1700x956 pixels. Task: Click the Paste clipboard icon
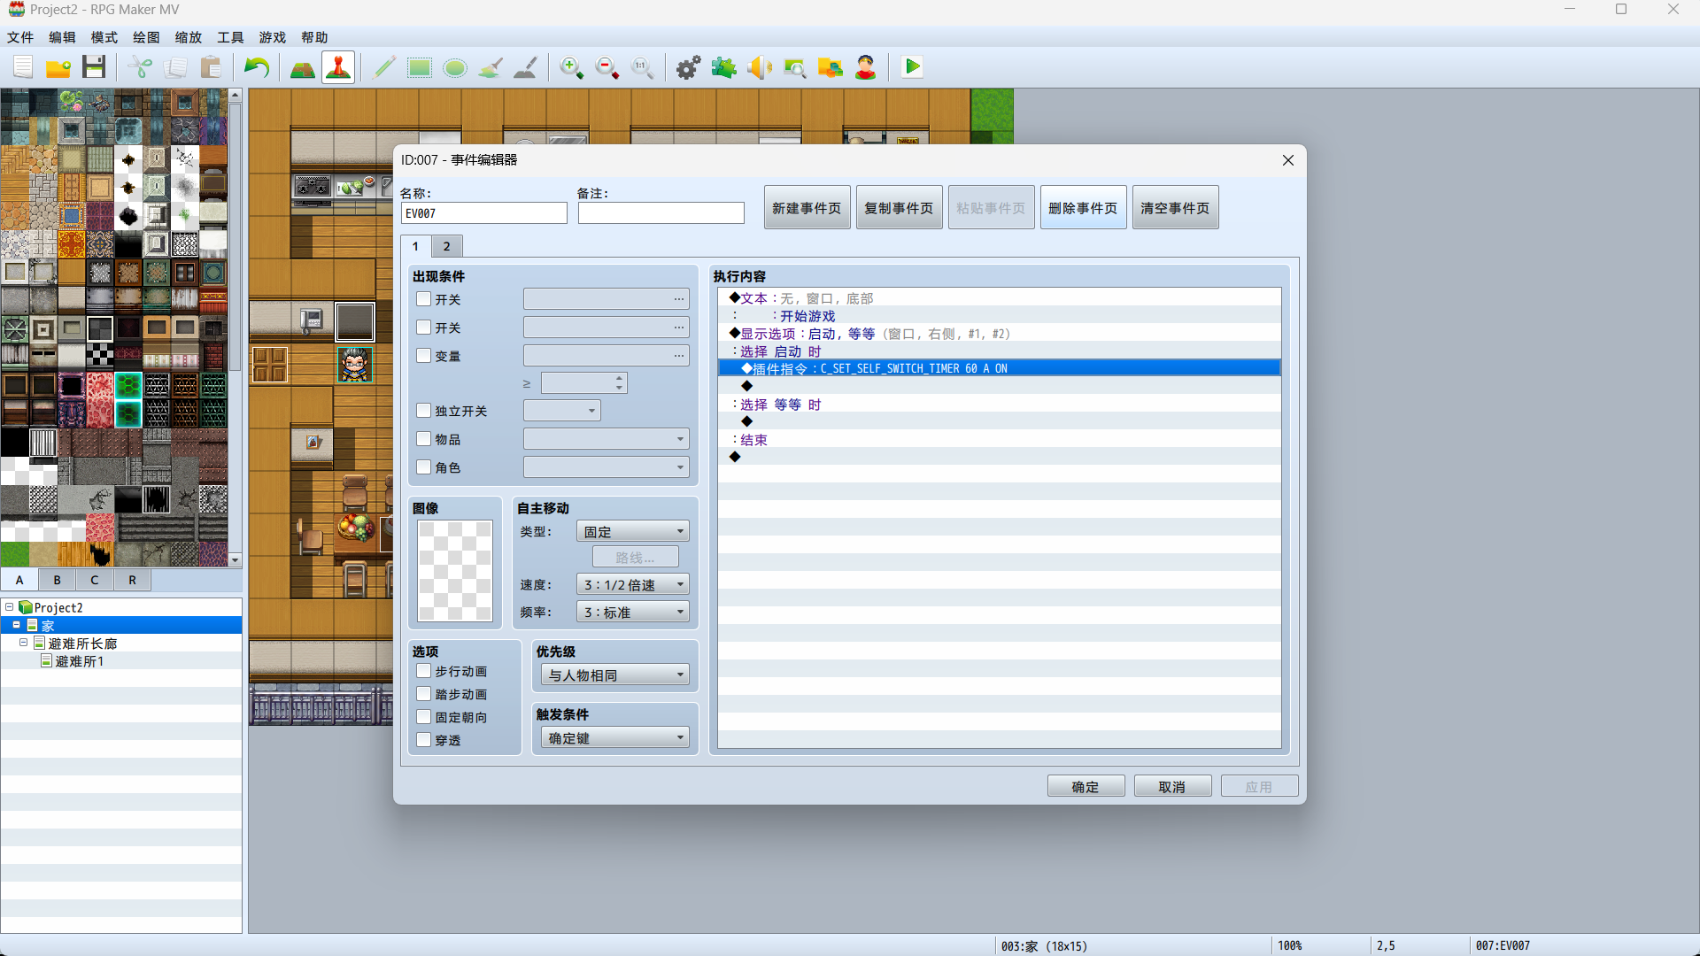(x=211, y=67)
